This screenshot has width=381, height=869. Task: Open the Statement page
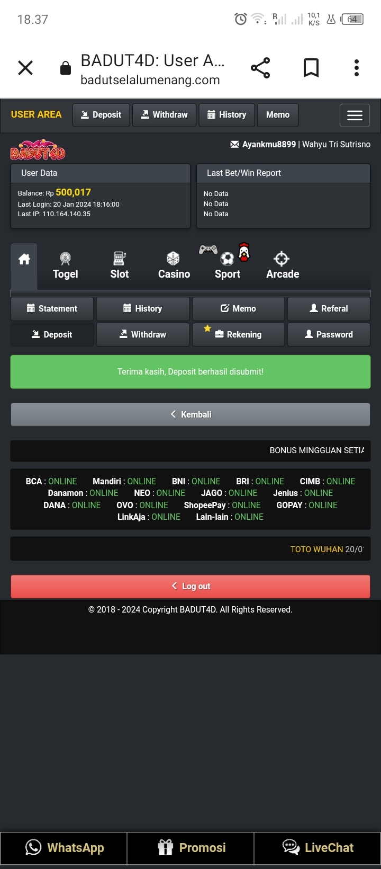click(x=52, y=308)
